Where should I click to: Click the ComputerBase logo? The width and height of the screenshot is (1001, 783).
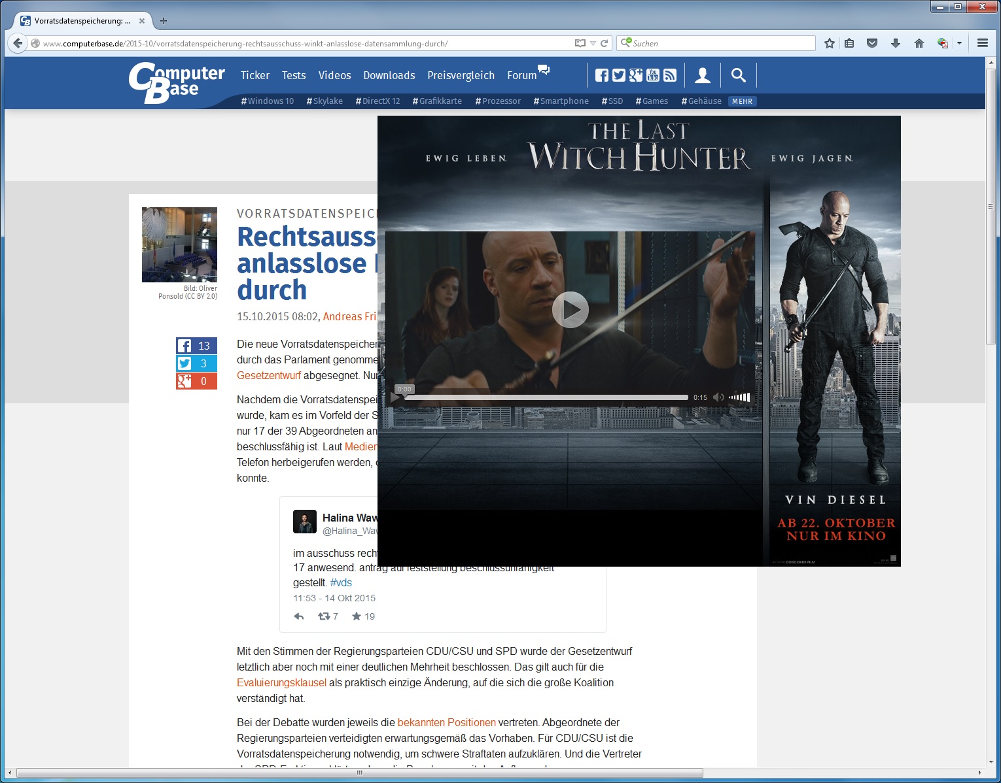pyautogui.click(x=177, y=83)
